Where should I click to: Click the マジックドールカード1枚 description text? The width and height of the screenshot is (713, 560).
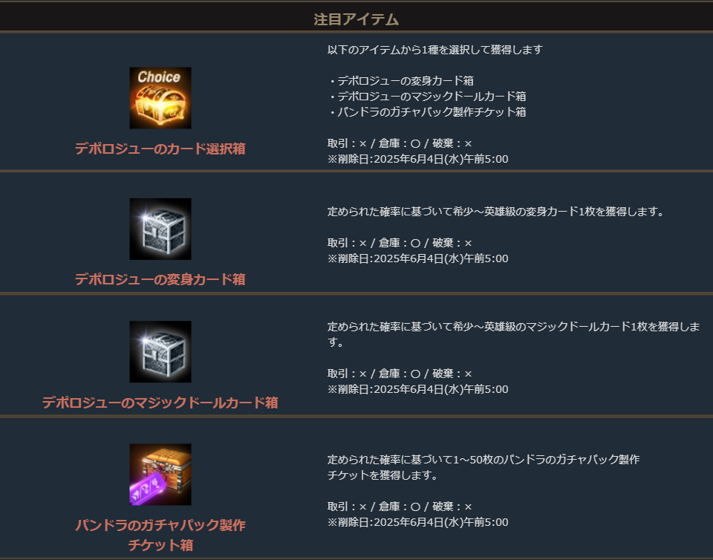coord(513,334)
